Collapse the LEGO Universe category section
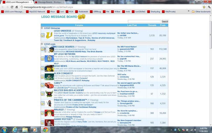212x133 pixels. (42, 28)
